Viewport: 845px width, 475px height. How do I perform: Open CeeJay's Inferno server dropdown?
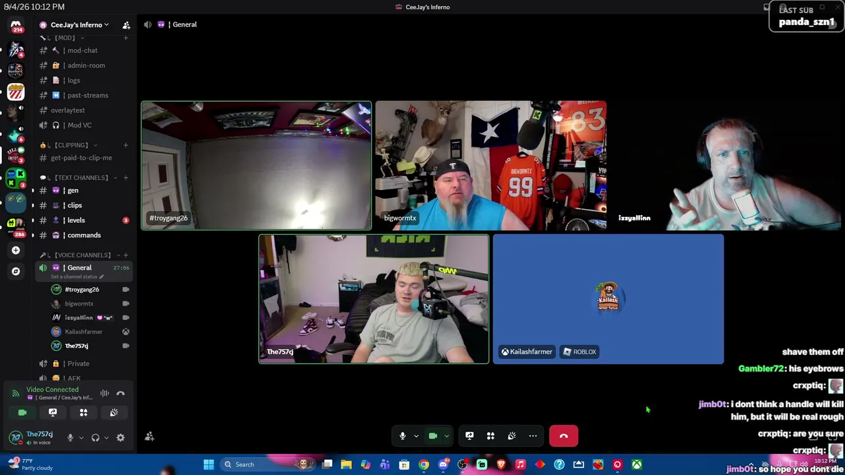pos(79,25)
